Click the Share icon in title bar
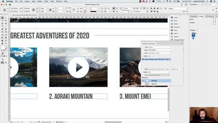This screenshot has width=218, height=123. tap(186, 4)
